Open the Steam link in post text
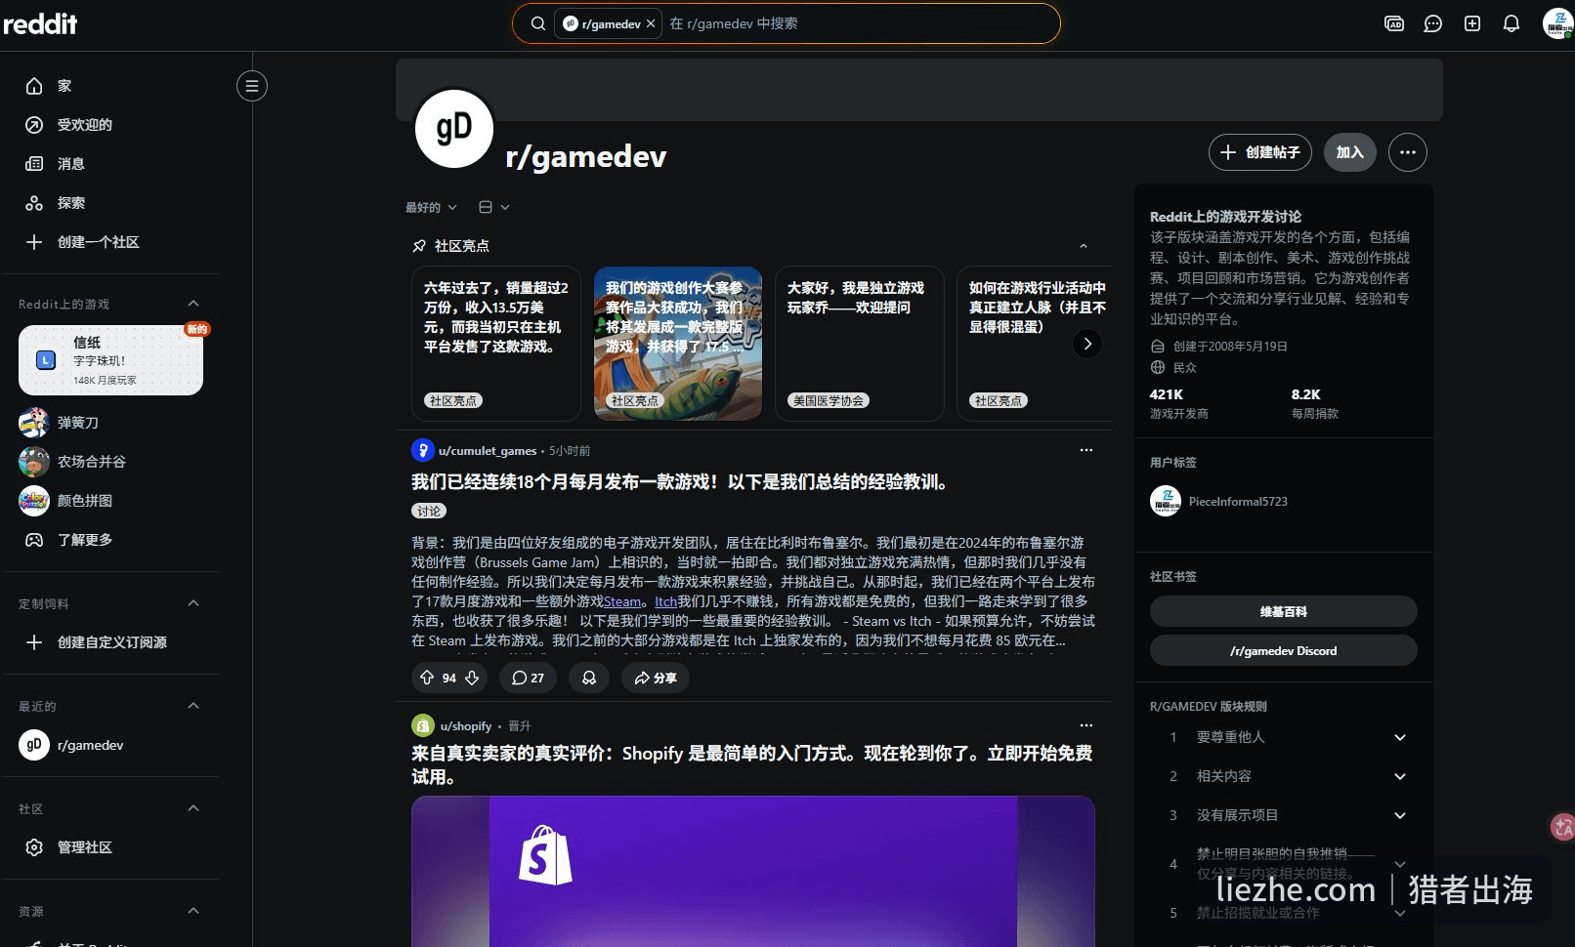 pos(622,601)
